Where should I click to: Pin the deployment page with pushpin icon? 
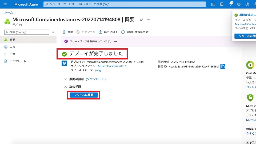[x=141, y=19]
